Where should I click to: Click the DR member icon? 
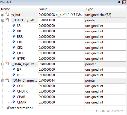point(14,31)
